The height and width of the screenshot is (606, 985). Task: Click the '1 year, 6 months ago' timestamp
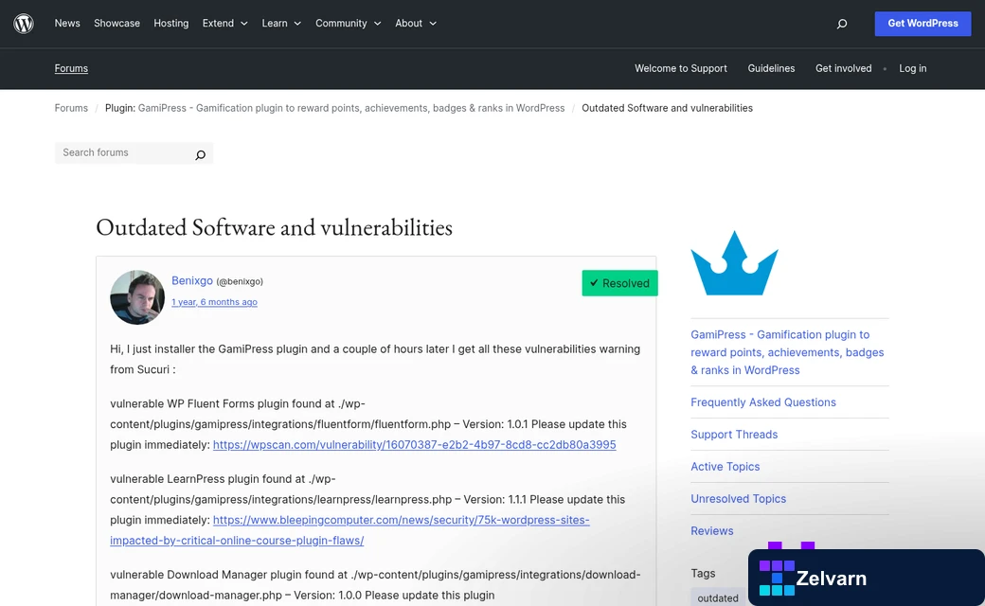[214, 302]
